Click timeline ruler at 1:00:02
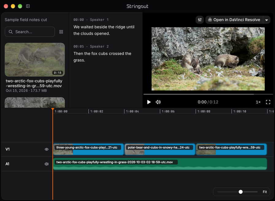This screenshot has height=201, width=275. 97,111
